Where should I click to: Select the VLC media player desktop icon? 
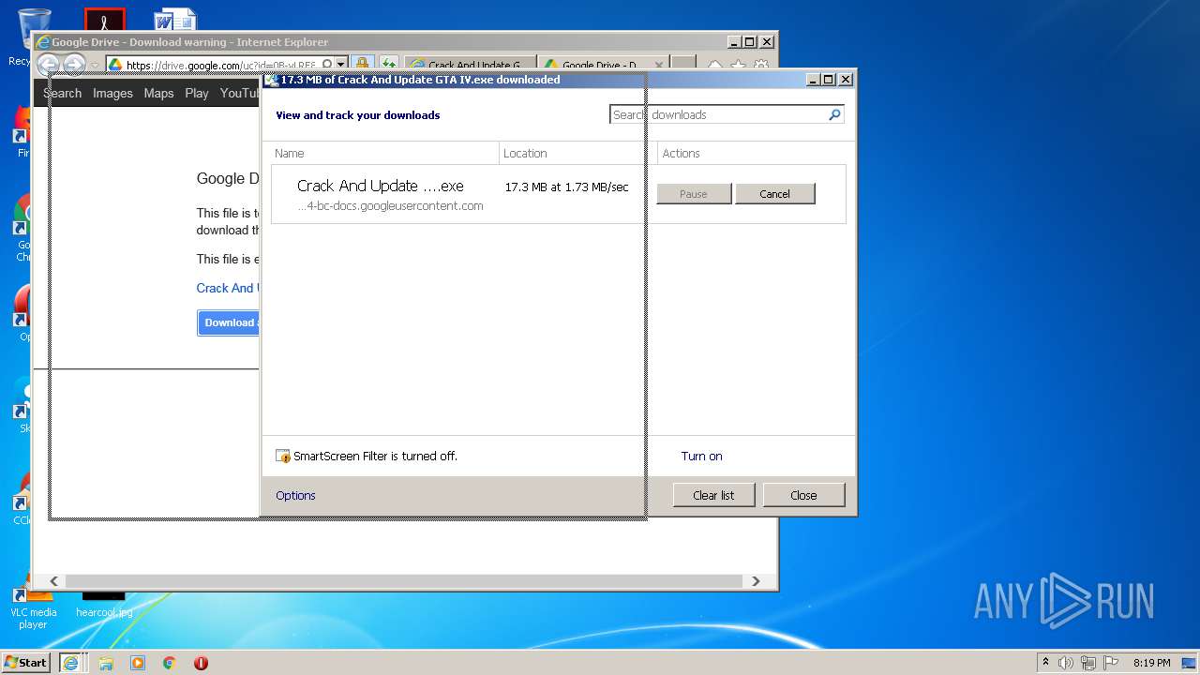pos(33,610)
